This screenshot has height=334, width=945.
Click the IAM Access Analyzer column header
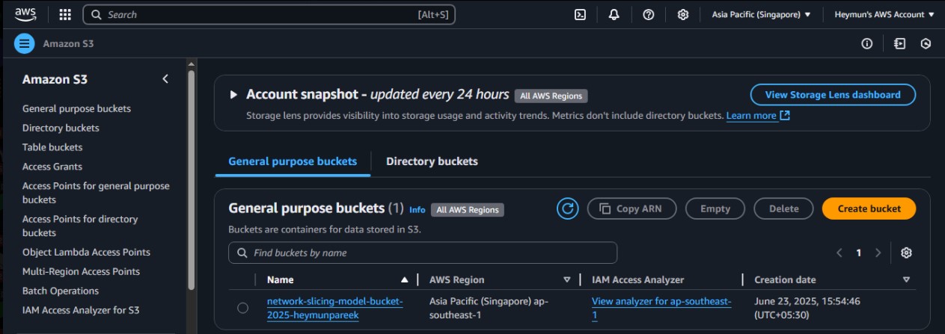click(x=638, y=279)
